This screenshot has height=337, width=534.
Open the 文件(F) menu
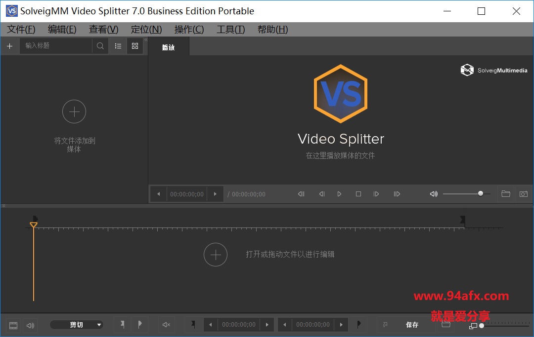[21, 30]
